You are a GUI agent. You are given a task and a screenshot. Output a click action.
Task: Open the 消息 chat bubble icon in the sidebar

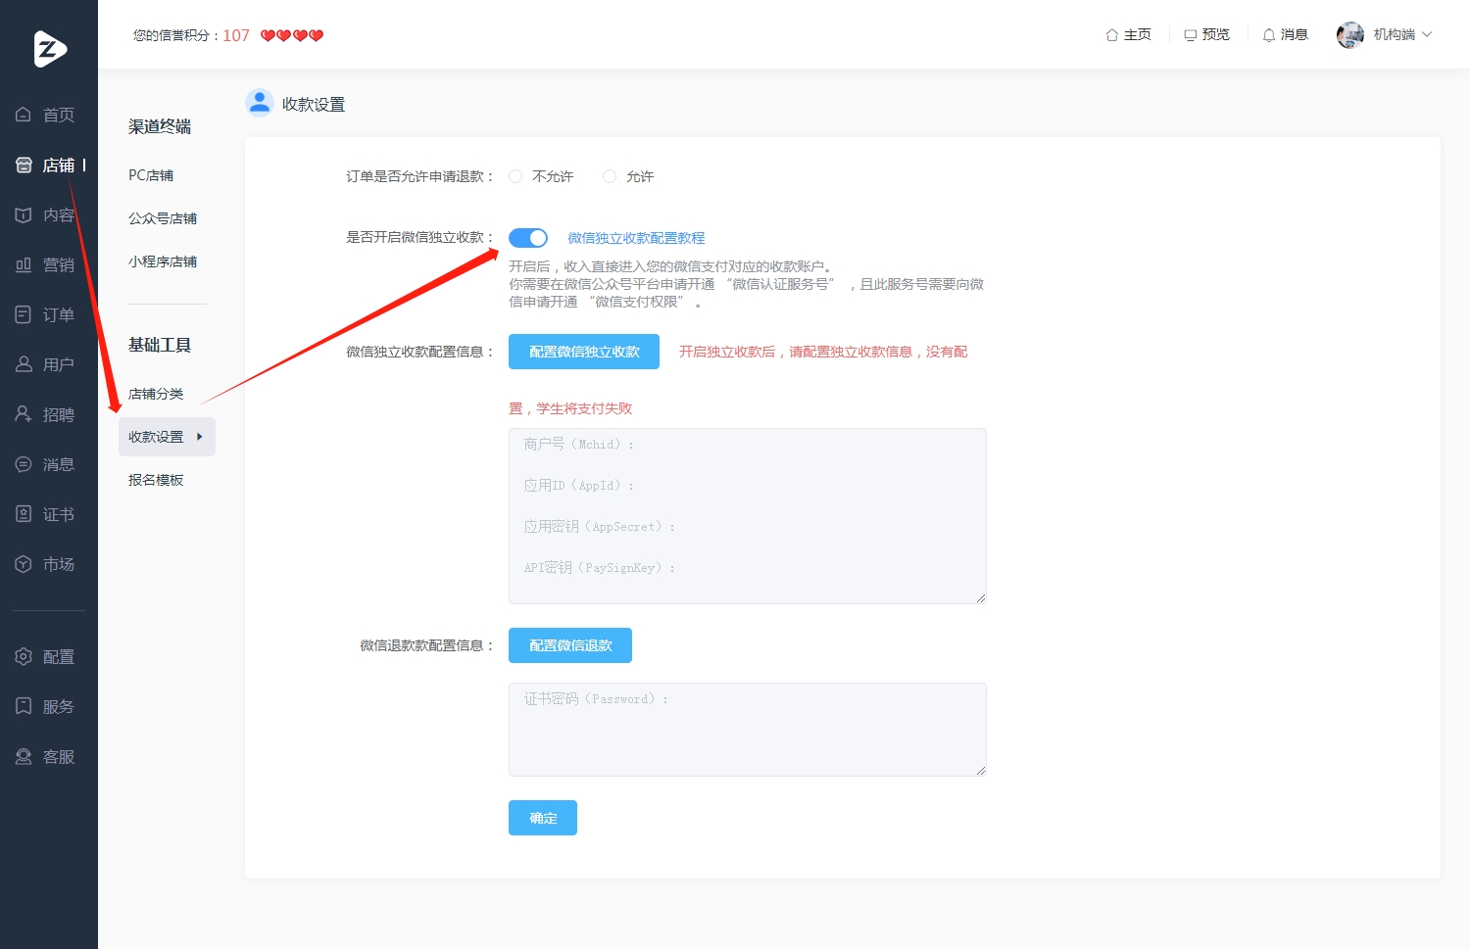pyautogui.click(x=24, y=464)
